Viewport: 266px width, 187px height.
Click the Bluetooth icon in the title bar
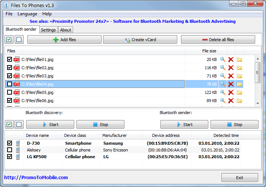point(6,5)
